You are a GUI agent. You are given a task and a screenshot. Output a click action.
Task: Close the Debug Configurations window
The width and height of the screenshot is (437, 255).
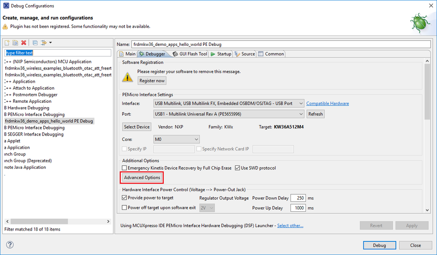coord(430,6)
